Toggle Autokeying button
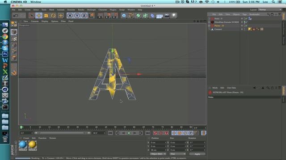This screenshot has height=160, width=286. coord(161,133)
